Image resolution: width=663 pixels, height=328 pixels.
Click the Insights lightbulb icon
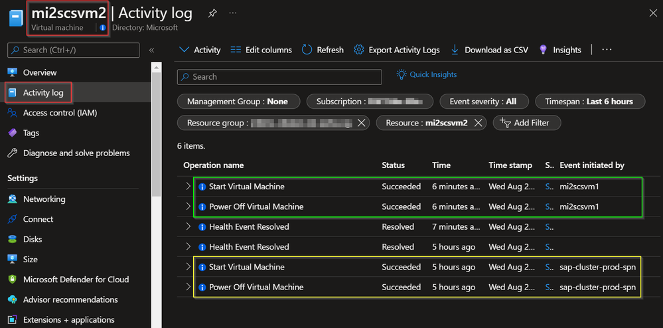tap(544, 50)
